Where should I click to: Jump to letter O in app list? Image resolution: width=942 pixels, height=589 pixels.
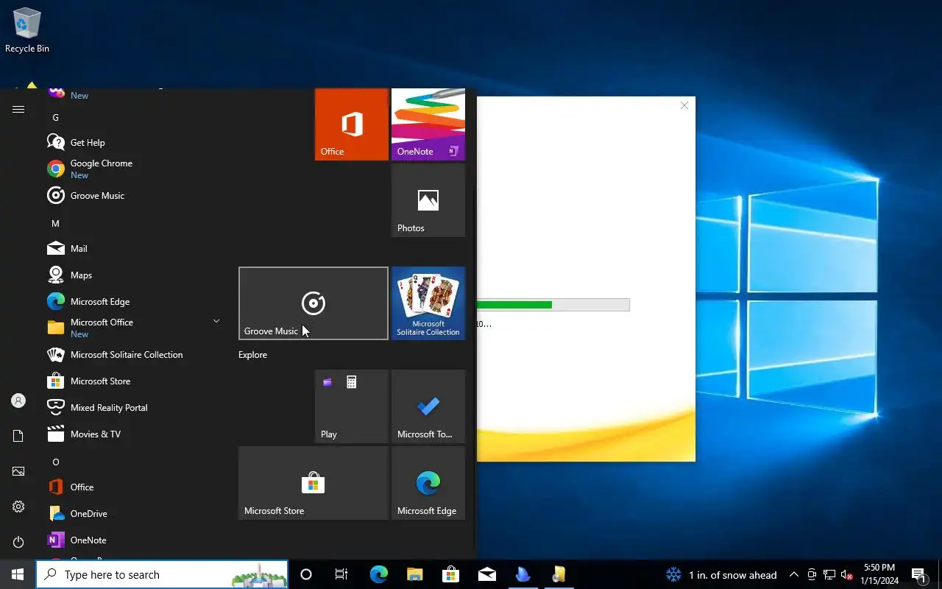point(55,462)
